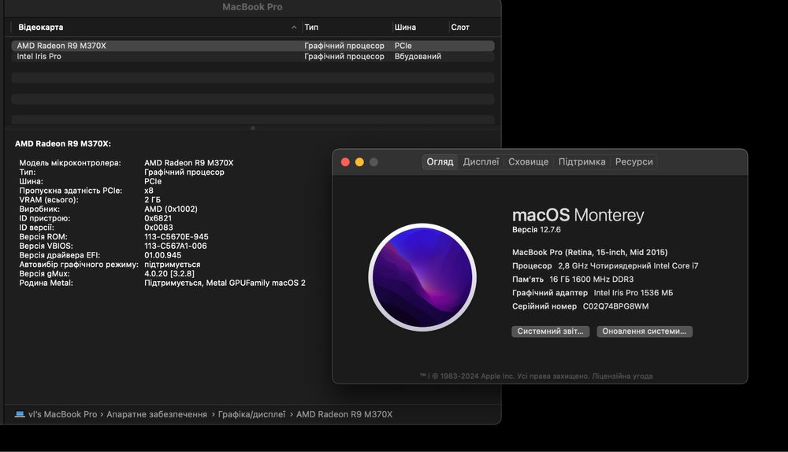Open the Ресурси tab
Image resolution: width=788 pixels, height=452 pixels.
click(x=634, y=161)
